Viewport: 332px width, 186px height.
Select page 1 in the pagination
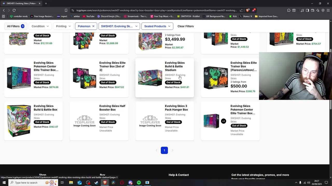(164, 150)
